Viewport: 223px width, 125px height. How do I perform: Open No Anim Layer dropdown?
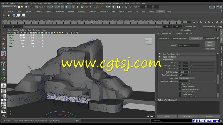(191, 26)
